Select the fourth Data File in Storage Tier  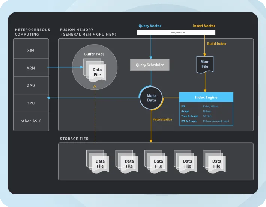click(x=185, y=162)
